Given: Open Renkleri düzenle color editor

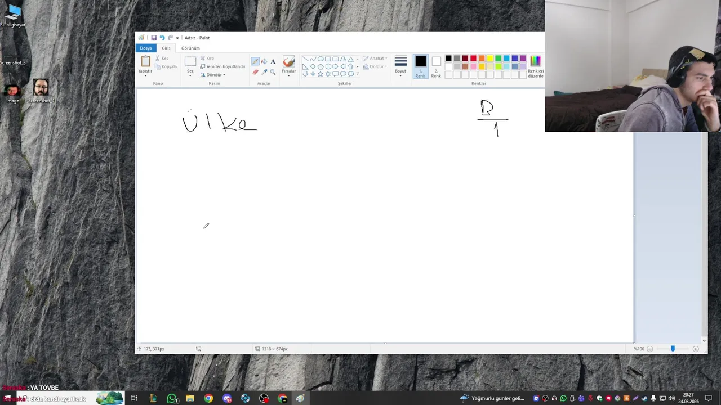Looking at the screenshot, I should click(x=536, y=66).
